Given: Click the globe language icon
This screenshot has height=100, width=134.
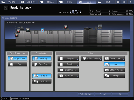Looking at the screenshot, I should [118, 2].
